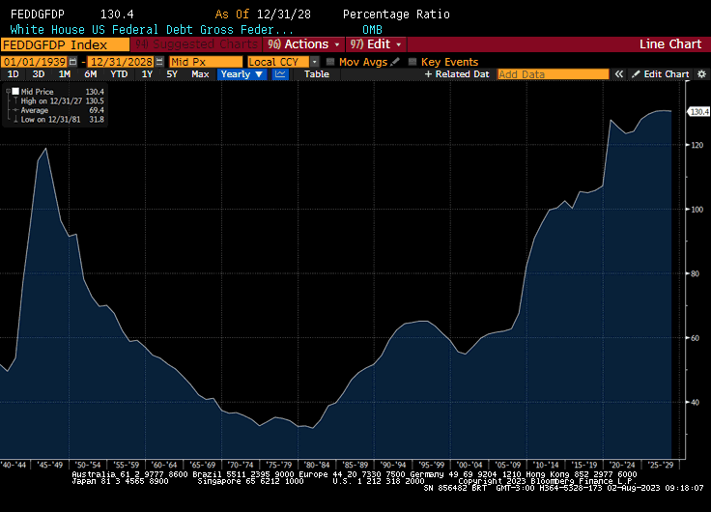Open the Edit dropdown menu
The width and height of the screenshot is (711, 512).
click(x=376, y=44)
